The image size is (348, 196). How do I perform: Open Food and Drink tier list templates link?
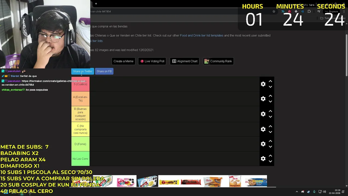tap(201, 35)
